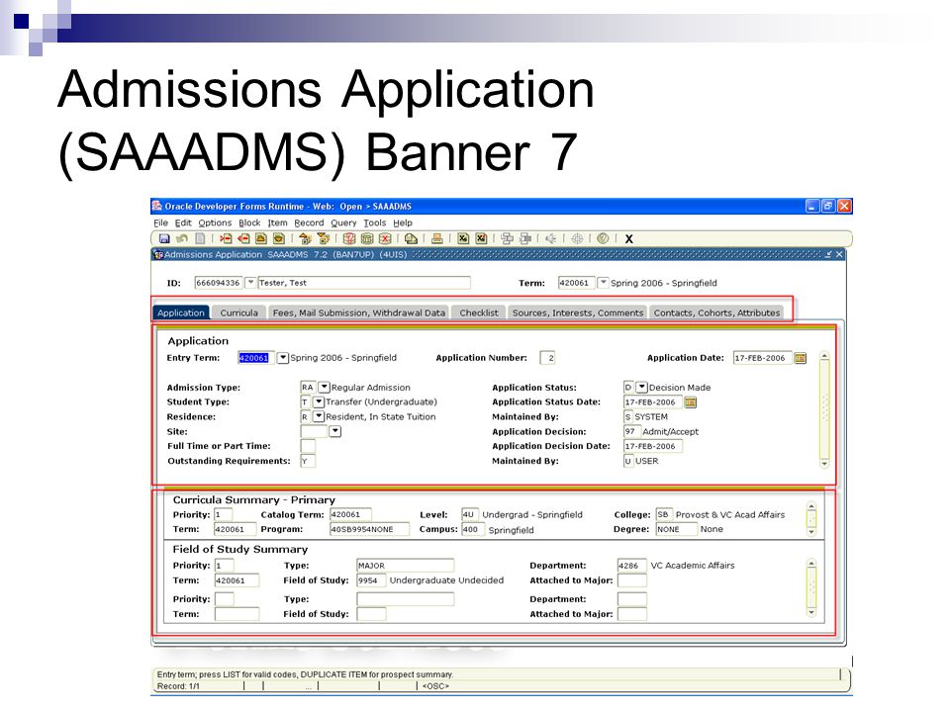Click the Cancel Query toolbar icon

[385, 238]
